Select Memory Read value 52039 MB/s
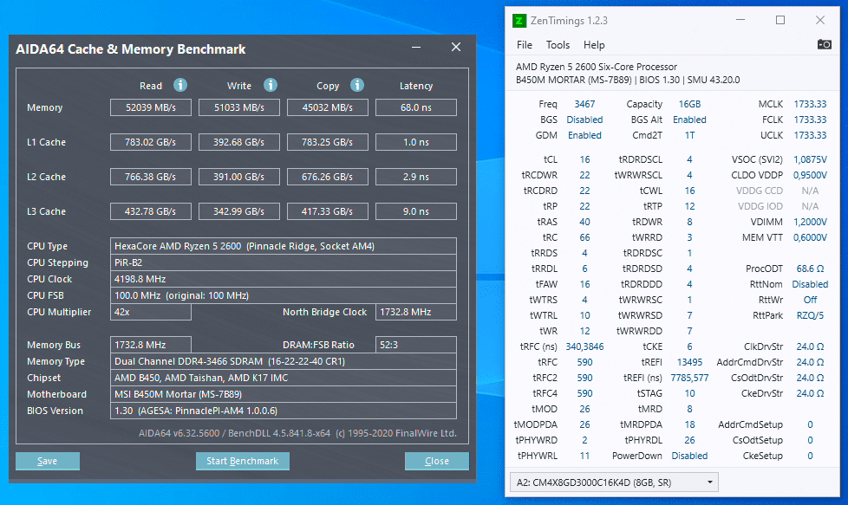Image resolution: width=848 pixels, height=505 pixels. [150, 107]
